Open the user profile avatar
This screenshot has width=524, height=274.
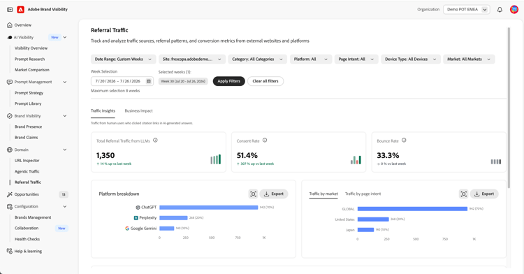coord(514,9)
